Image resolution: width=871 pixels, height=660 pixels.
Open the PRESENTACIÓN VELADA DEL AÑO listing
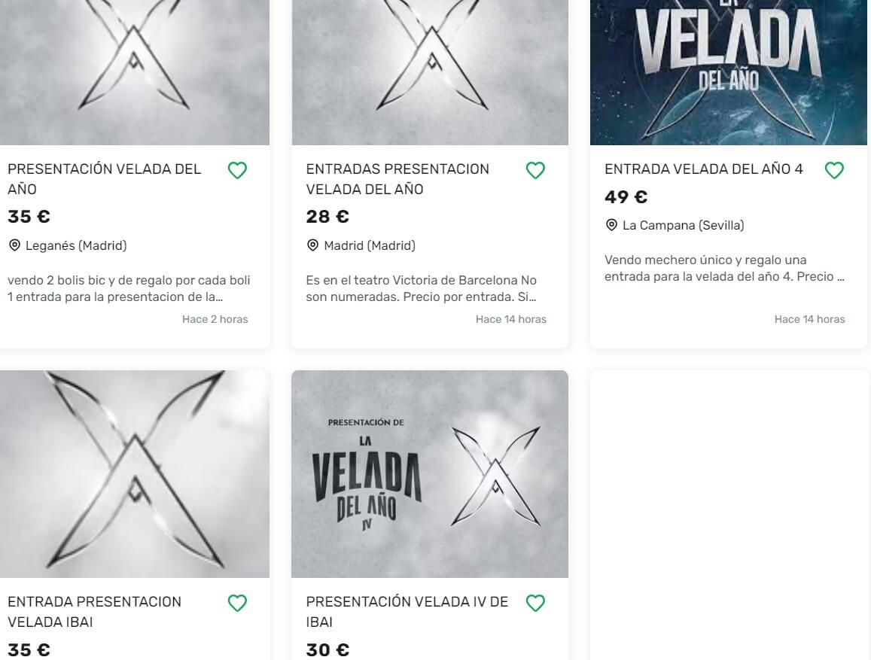104,179
